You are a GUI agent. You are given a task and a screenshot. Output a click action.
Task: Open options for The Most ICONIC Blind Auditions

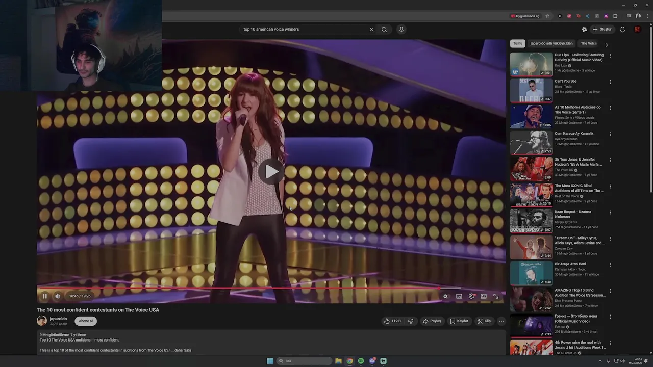[611, 186]
